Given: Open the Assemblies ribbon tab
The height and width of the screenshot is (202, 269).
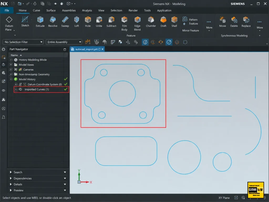Looking at the screenshot, I should click(x=69, y=11).
